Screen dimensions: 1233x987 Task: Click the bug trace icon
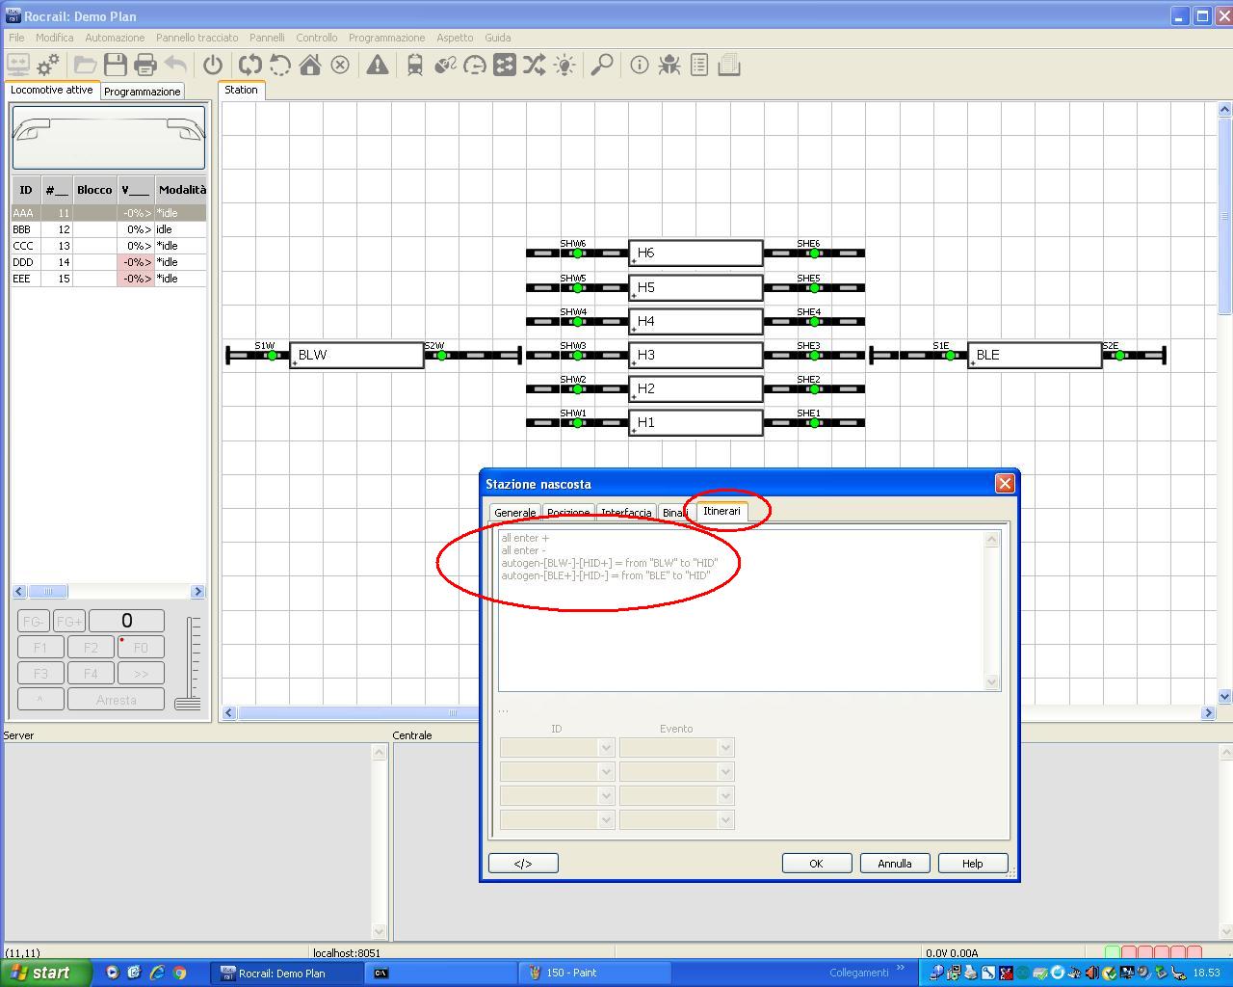[x=669, y=65]
